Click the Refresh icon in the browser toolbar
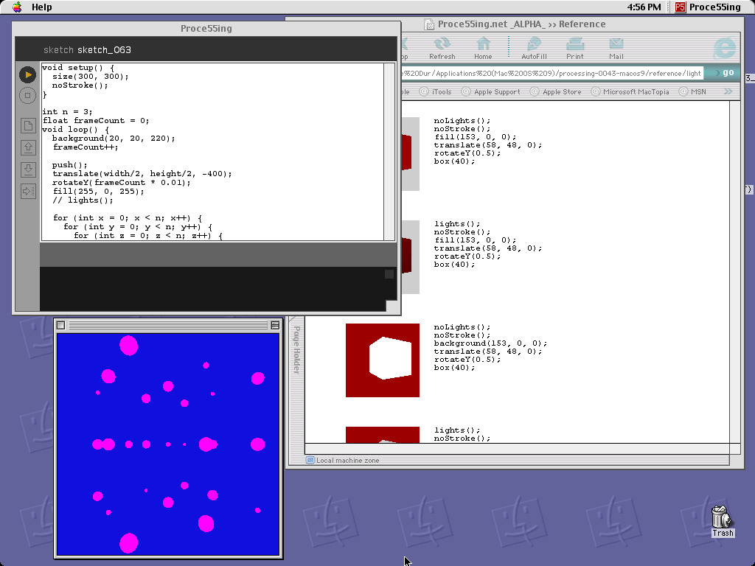Viewport: 755px width, 566px height. point(442,47)
